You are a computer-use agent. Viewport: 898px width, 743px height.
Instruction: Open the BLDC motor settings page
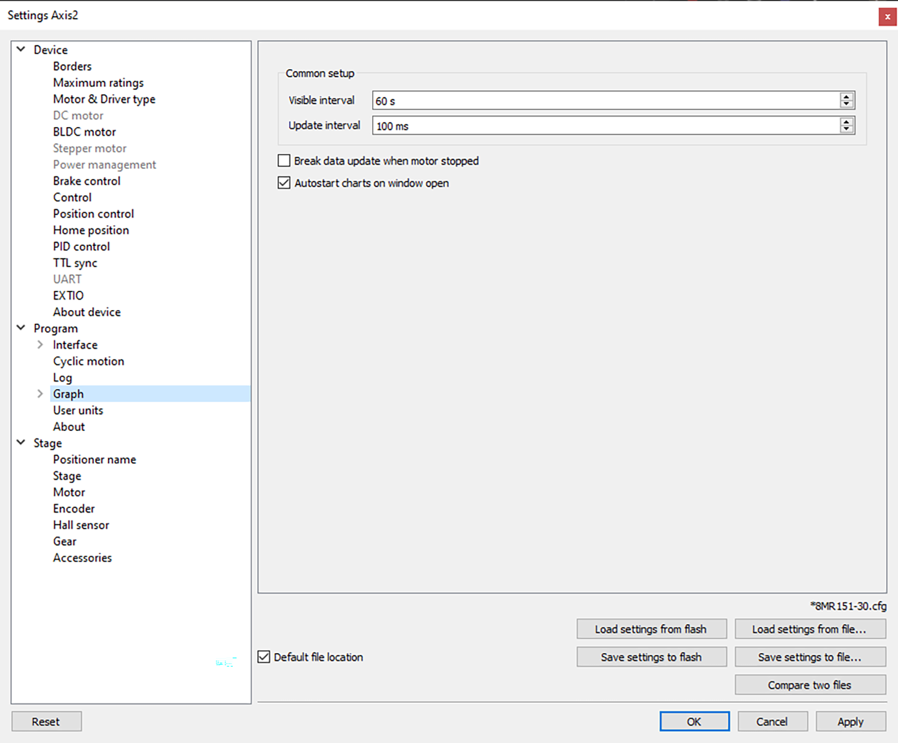click(84, 132)
